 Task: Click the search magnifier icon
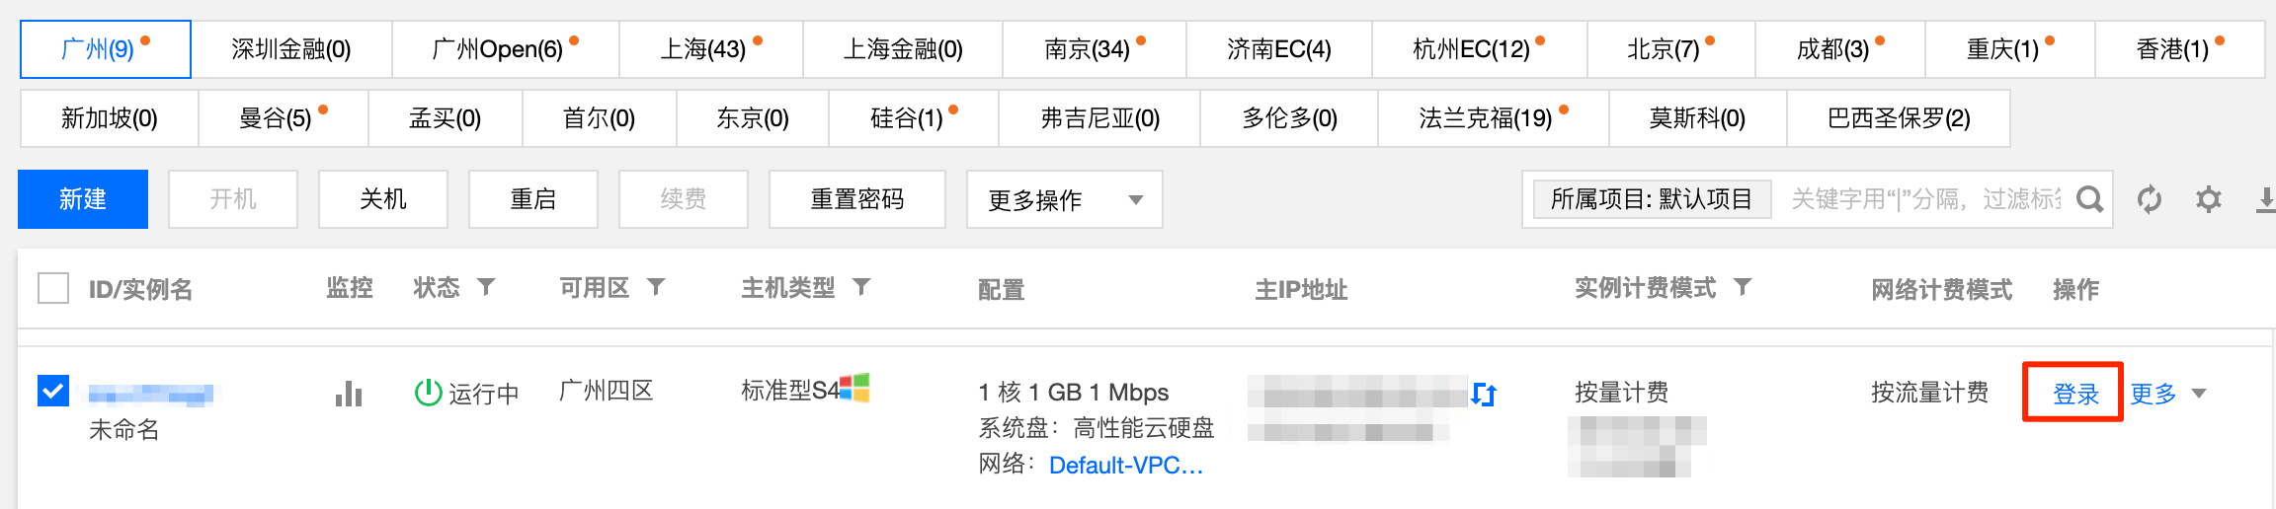coord(2089,200)
